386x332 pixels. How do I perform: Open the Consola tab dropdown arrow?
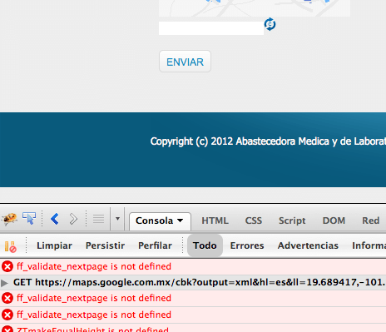tap(181, 221)
